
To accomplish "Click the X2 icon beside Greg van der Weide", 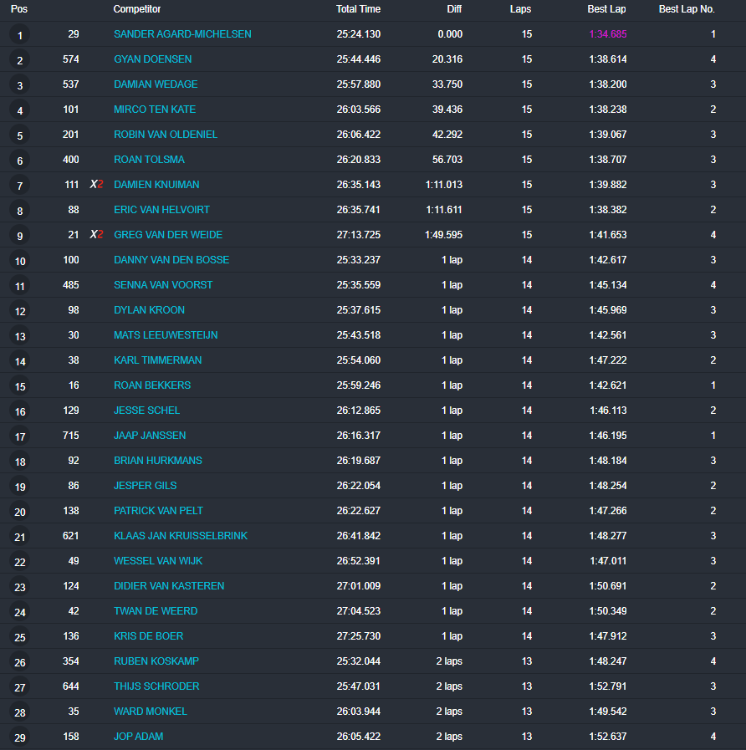I will [97, 235].
